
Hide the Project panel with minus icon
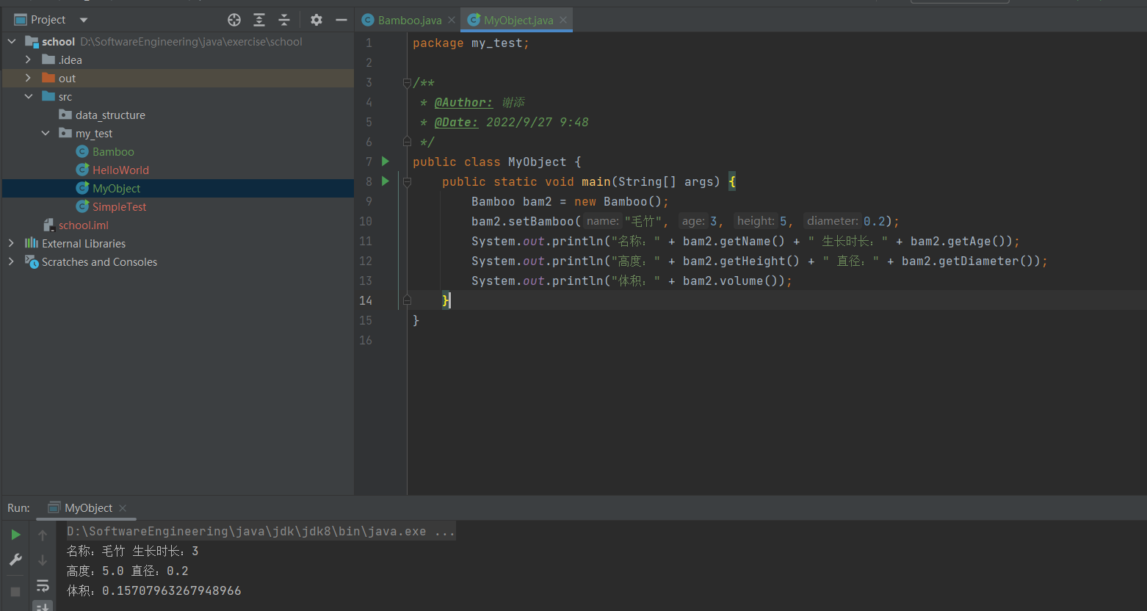(x=341, y=20)
